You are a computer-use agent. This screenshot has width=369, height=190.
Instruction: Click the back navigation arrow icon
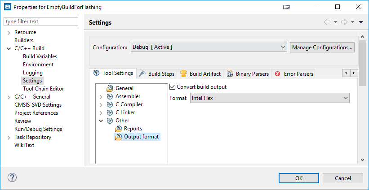pyautogui.click(x=327, y=22)
